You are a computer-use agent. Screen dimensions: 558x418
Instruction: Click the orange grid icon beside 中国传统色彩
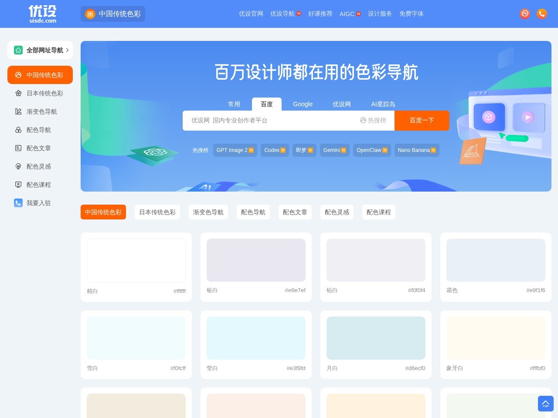pyautogui.click(x=90, y=14)
